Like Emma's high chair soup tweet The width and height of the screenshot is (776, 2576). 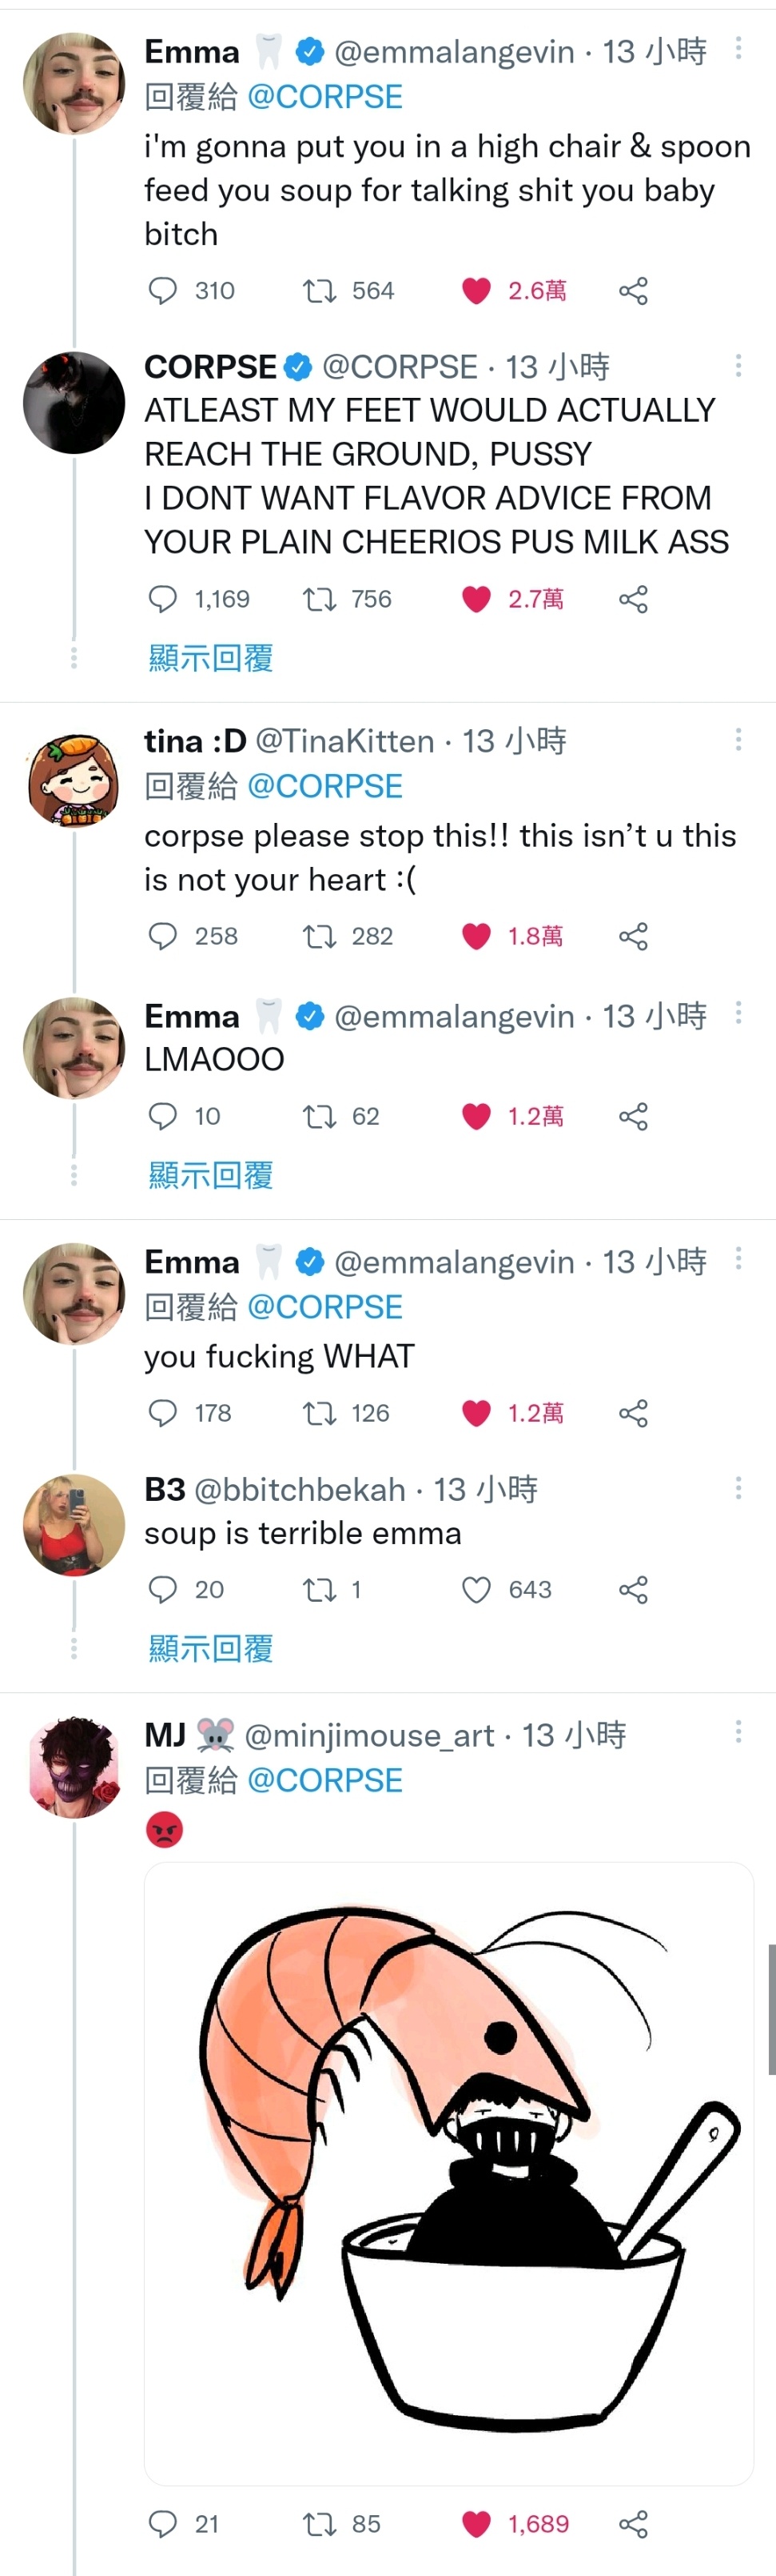pyautogui.click(x=476, y=291)
